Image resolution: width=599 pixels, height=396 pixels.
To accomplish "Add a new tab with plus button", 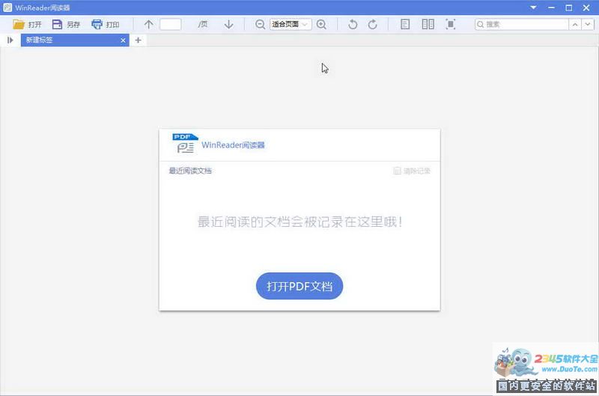I will pyautogui.click(x=139, y=40).
